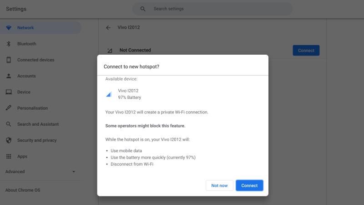Viewport: 364px width, 205px height.
Task: Click the Security and privacy shield icon
Action: (9, 140)
